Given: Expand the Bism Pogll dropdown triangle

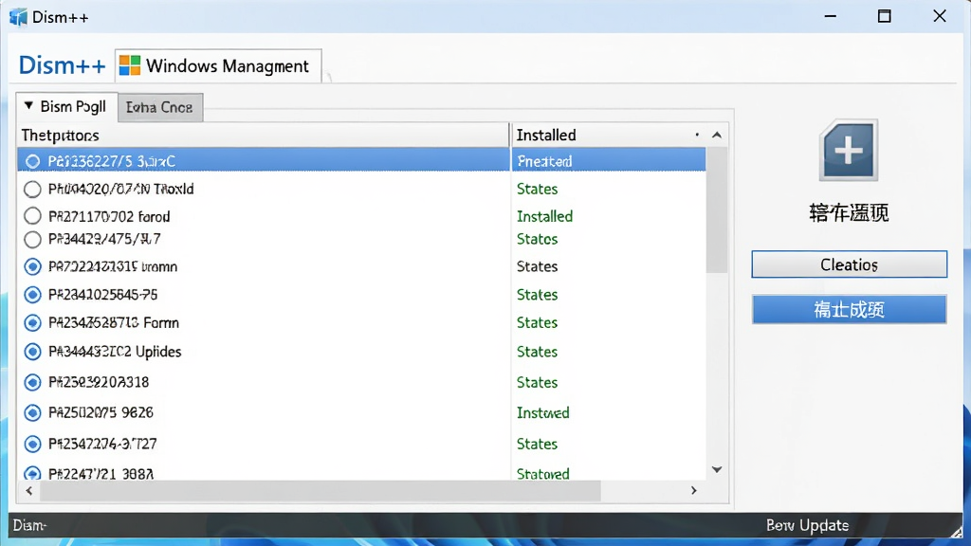Looking at the screenshot, I should tap(28, 106).
